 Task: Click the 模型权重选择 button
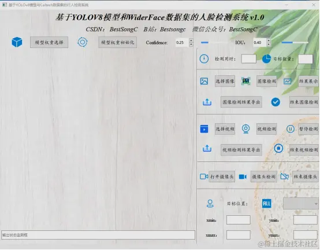[49, 42]
